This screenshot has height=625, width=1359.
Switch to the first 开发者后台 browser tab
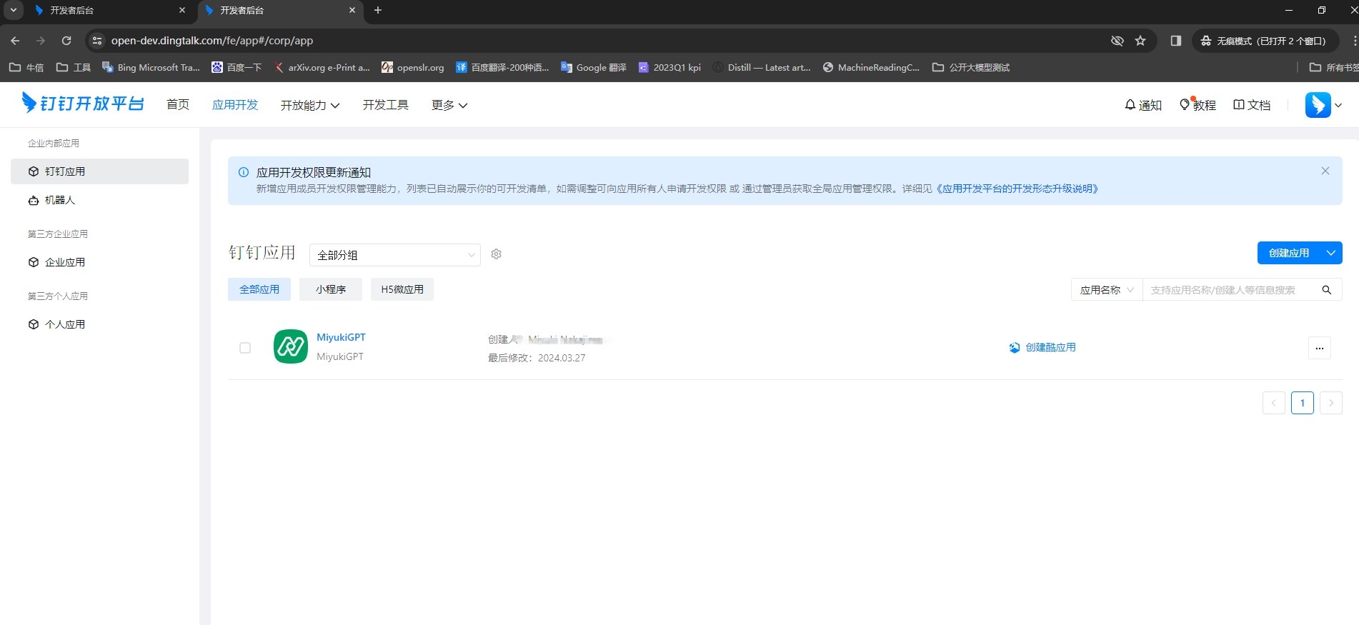coord(109,10)
